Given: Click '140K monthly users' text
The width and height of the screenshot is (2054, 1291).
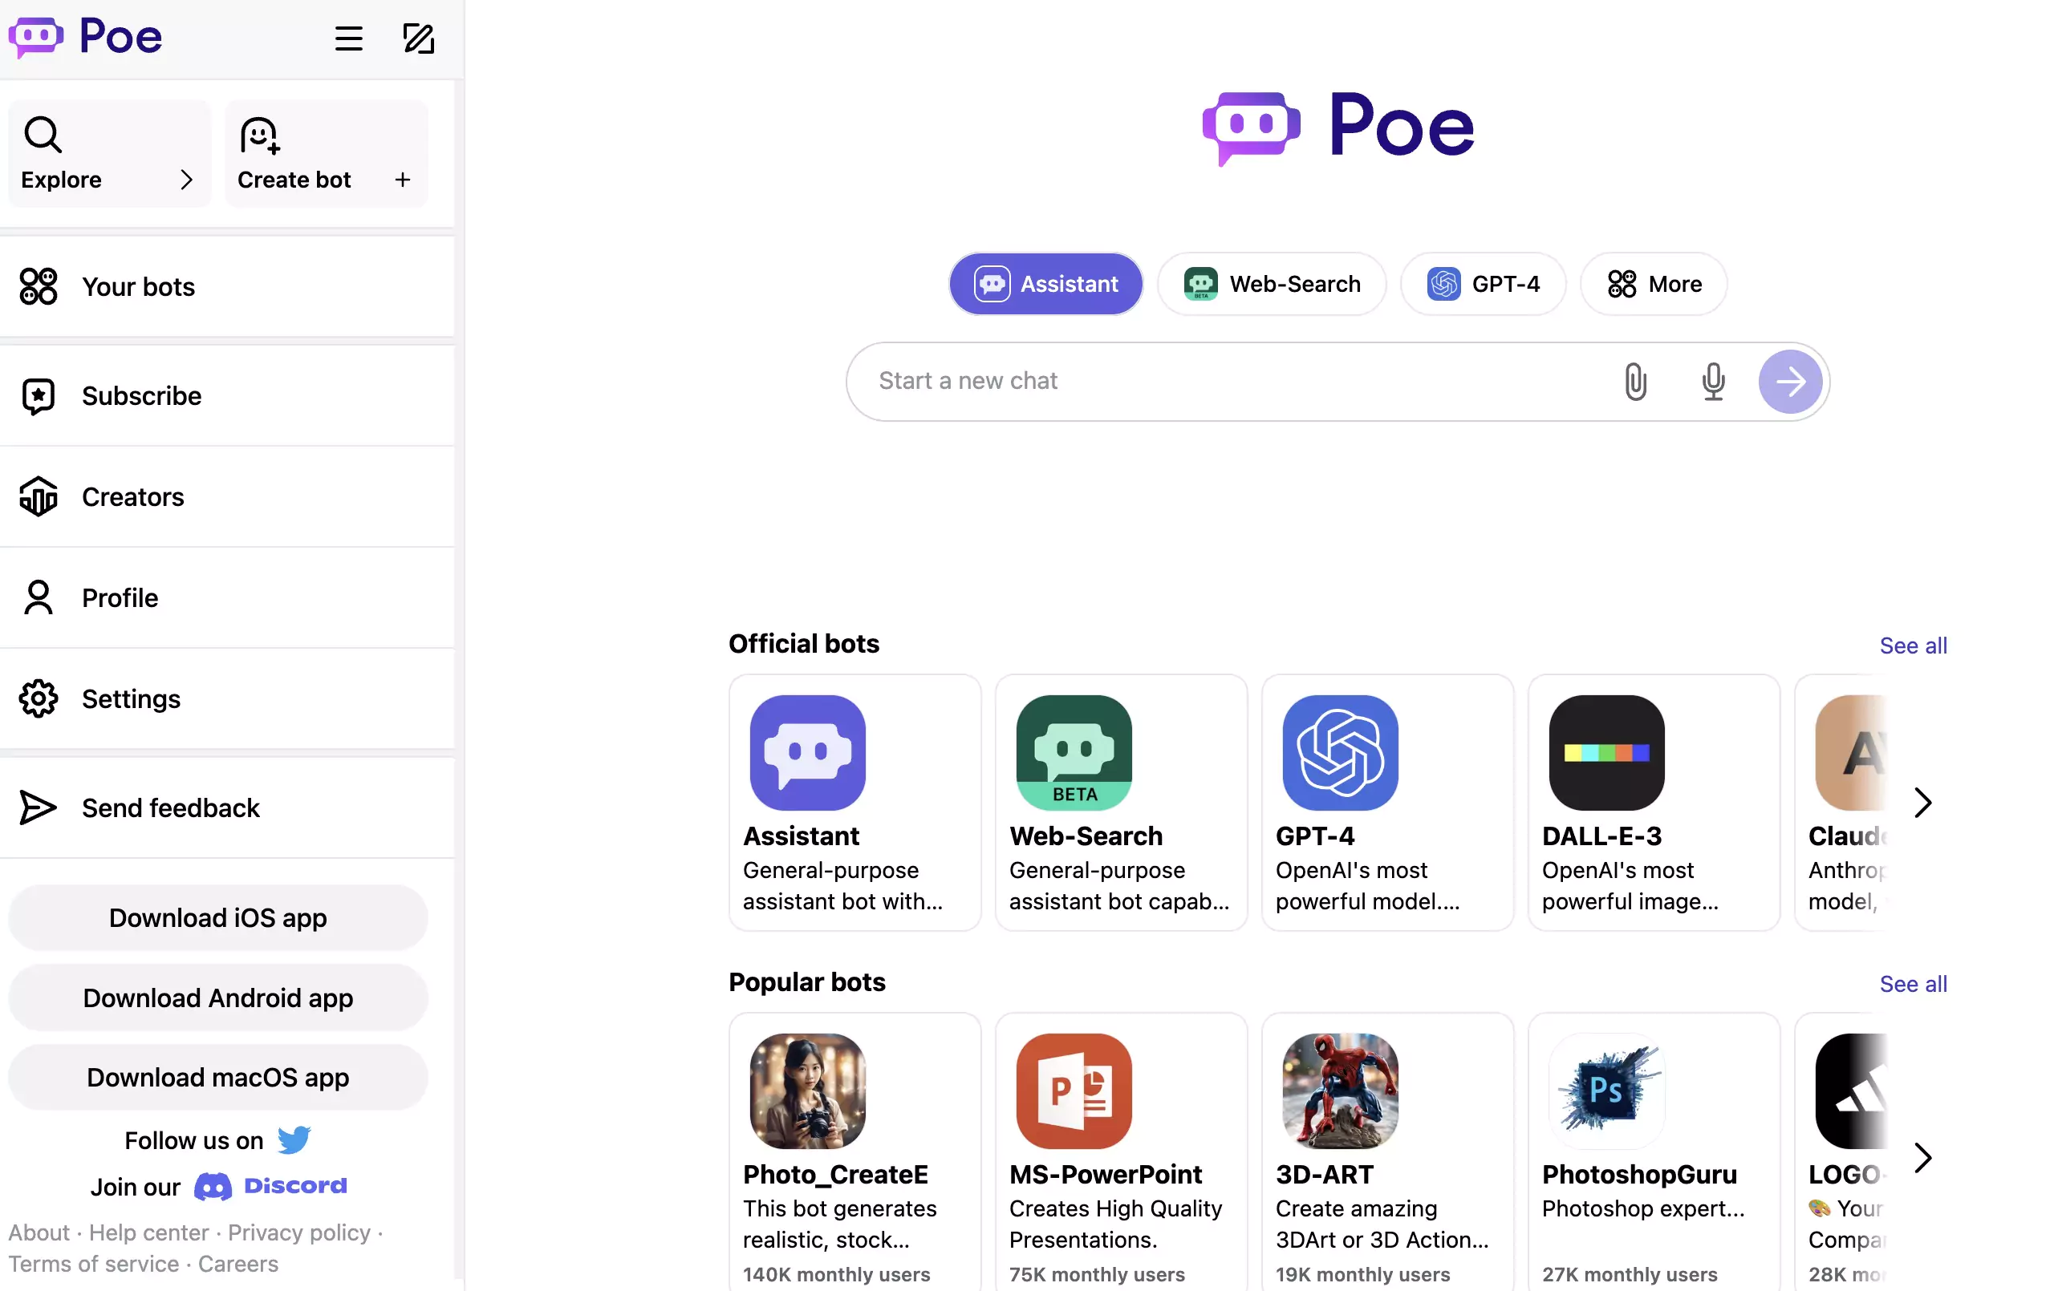Looking at the screenshot, I should click(x=836, y=1275).
